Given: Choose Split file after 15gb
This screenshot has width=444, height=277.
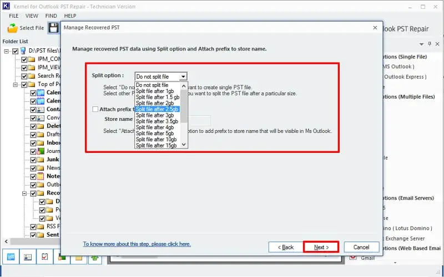Looking at the screenshot, I should coord(158,146).
